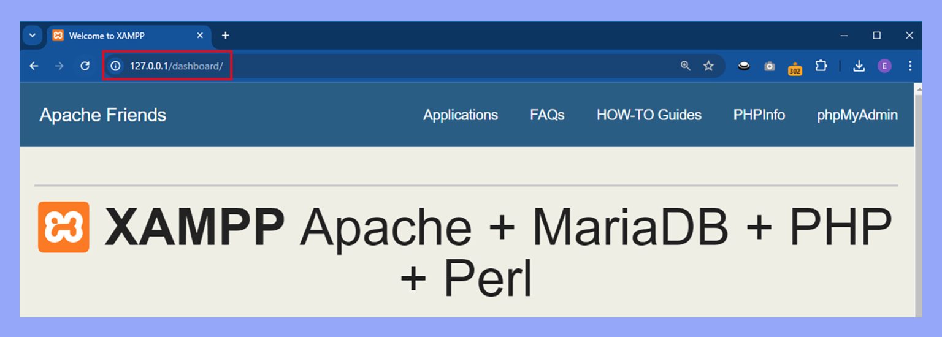The width and height of the screenshot is (942, 337).
Task: Click the vertical page scrollbar
Action: coord(918,202)
